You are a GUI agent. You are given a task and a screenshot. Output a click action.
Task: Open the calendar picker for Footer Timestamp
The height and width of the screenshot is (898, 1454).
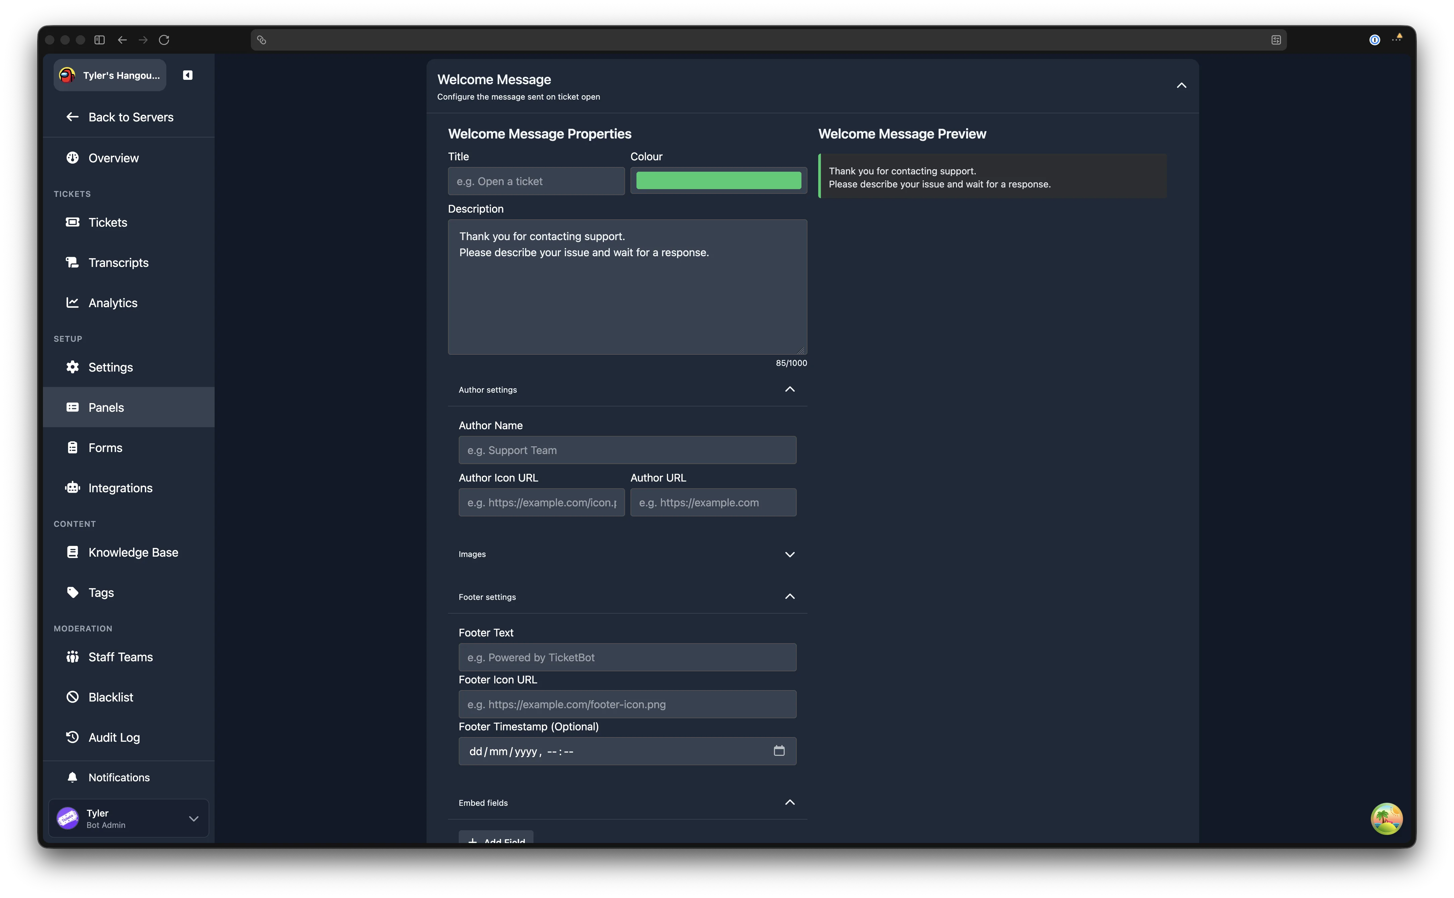[779, 751]
